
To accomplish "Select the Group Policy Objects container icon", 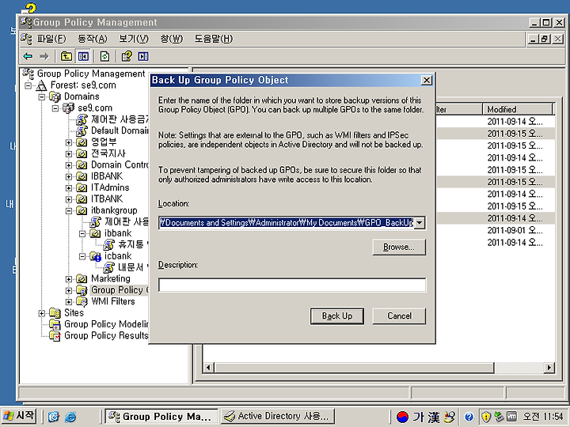I will tap(82, 290).
